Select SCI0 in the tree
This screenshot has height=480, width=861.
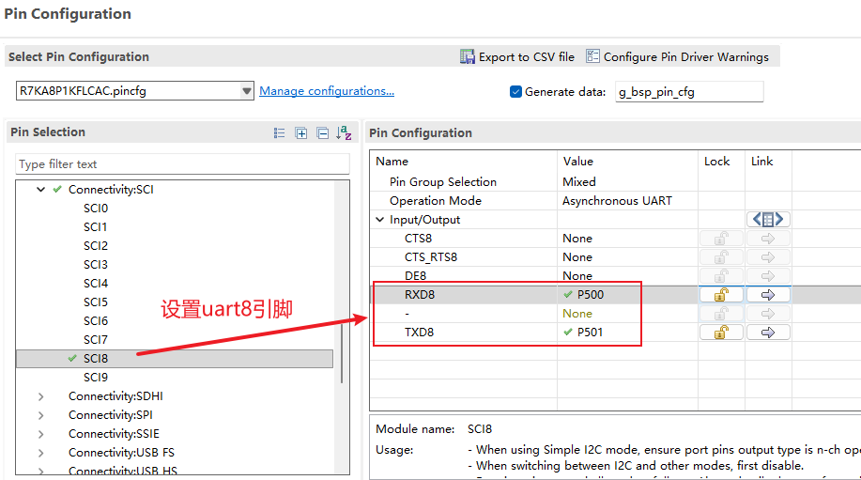pos(96,209)
